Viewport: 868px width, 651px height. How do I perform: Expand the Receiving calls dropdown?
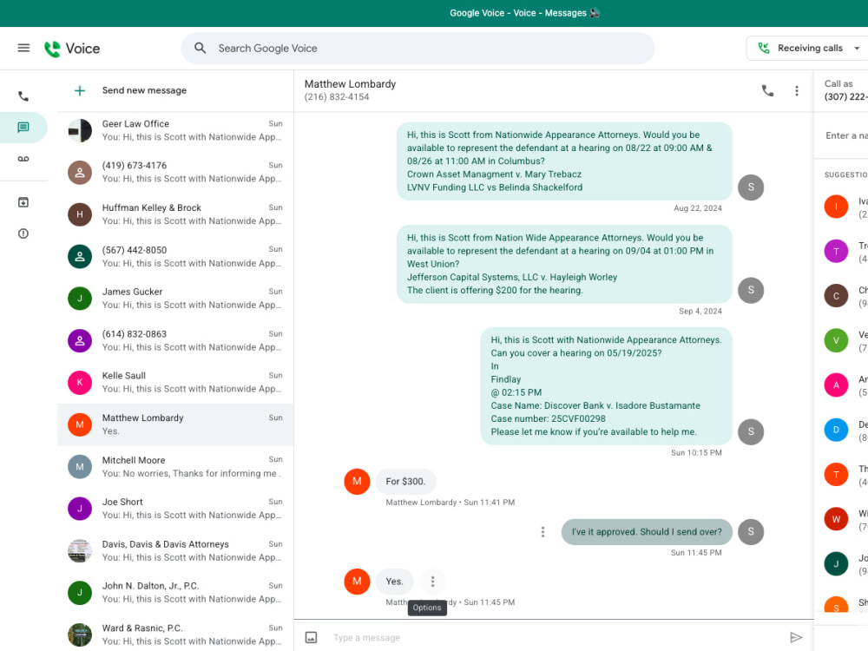click(x=807, y=48)
